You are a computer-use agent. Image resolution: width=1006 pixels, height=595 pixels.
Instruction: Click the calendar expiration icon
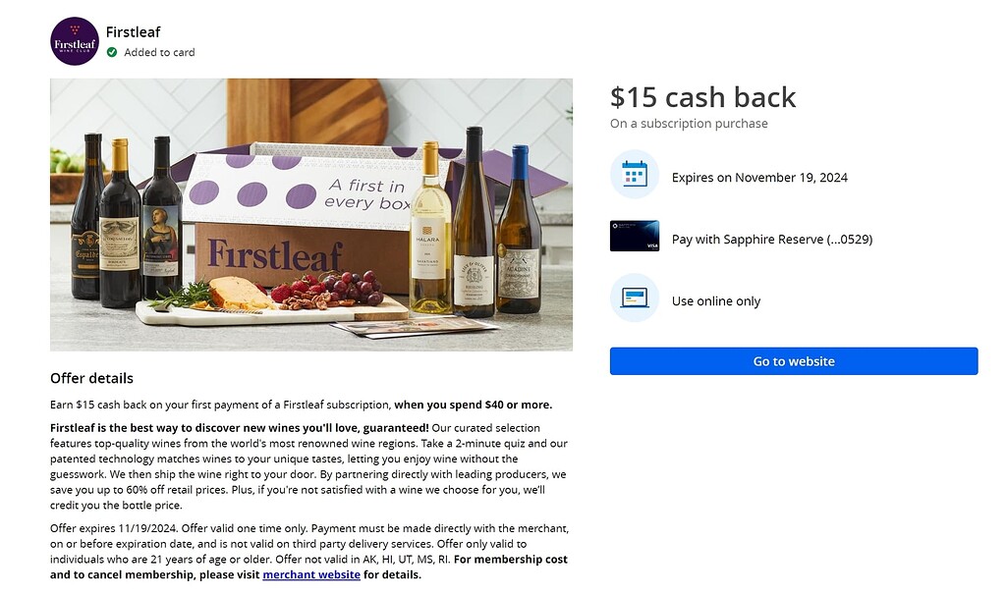pos(634,175)
